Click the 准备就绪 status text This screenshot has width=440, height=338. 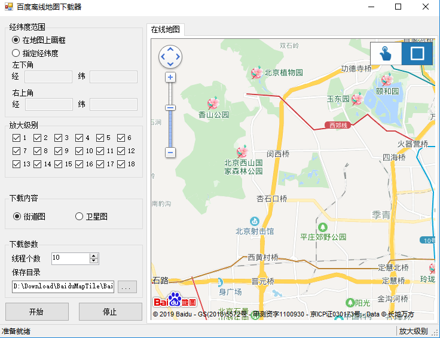pos(16,331)
